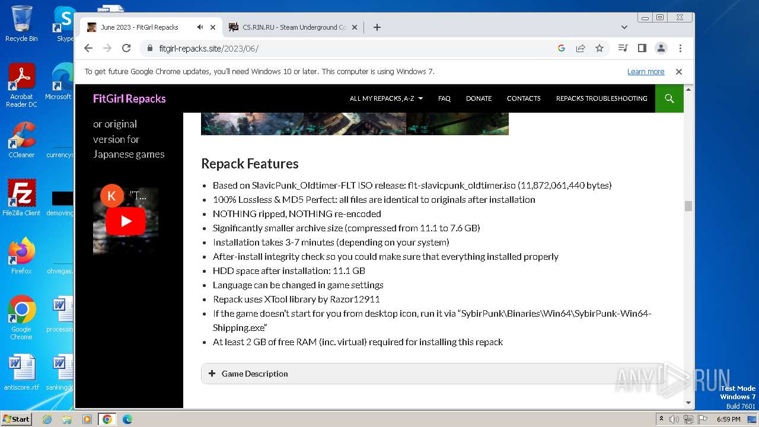The image size is (759, 427).
Task: Launch Internet Explorer from the taskbar
Action: [x=47, y=419]
